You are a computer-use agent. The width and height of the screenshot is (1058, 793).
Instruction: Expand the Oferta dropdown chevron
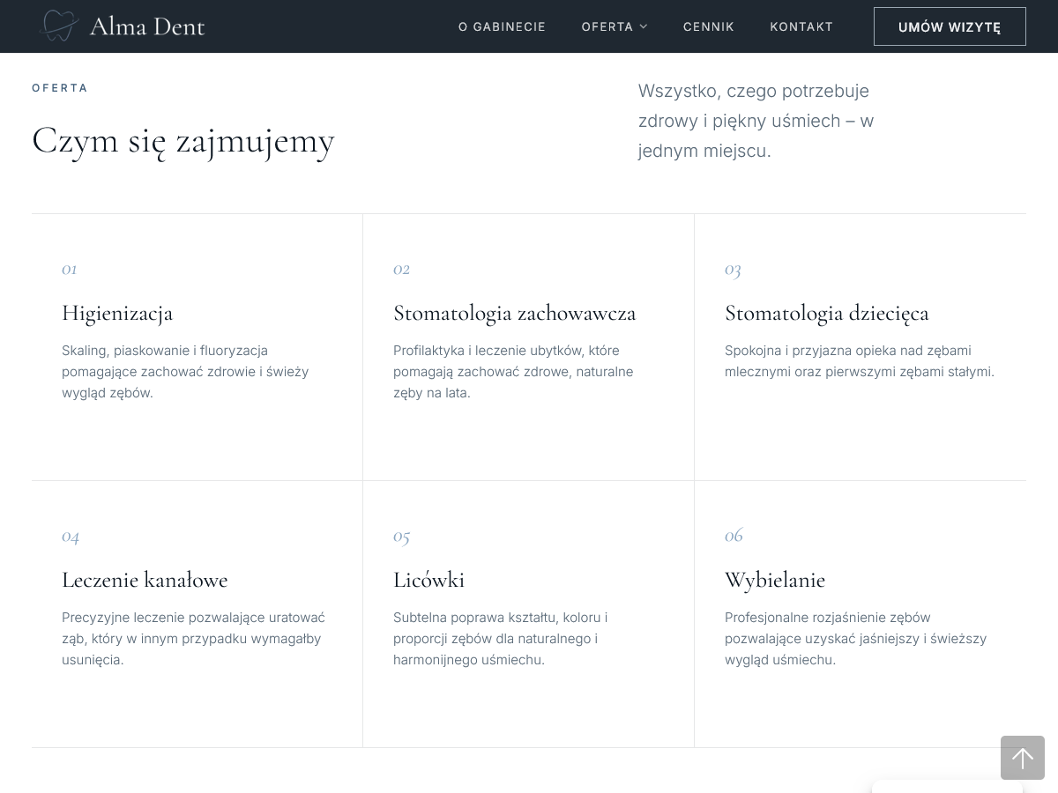coord(644,26)
